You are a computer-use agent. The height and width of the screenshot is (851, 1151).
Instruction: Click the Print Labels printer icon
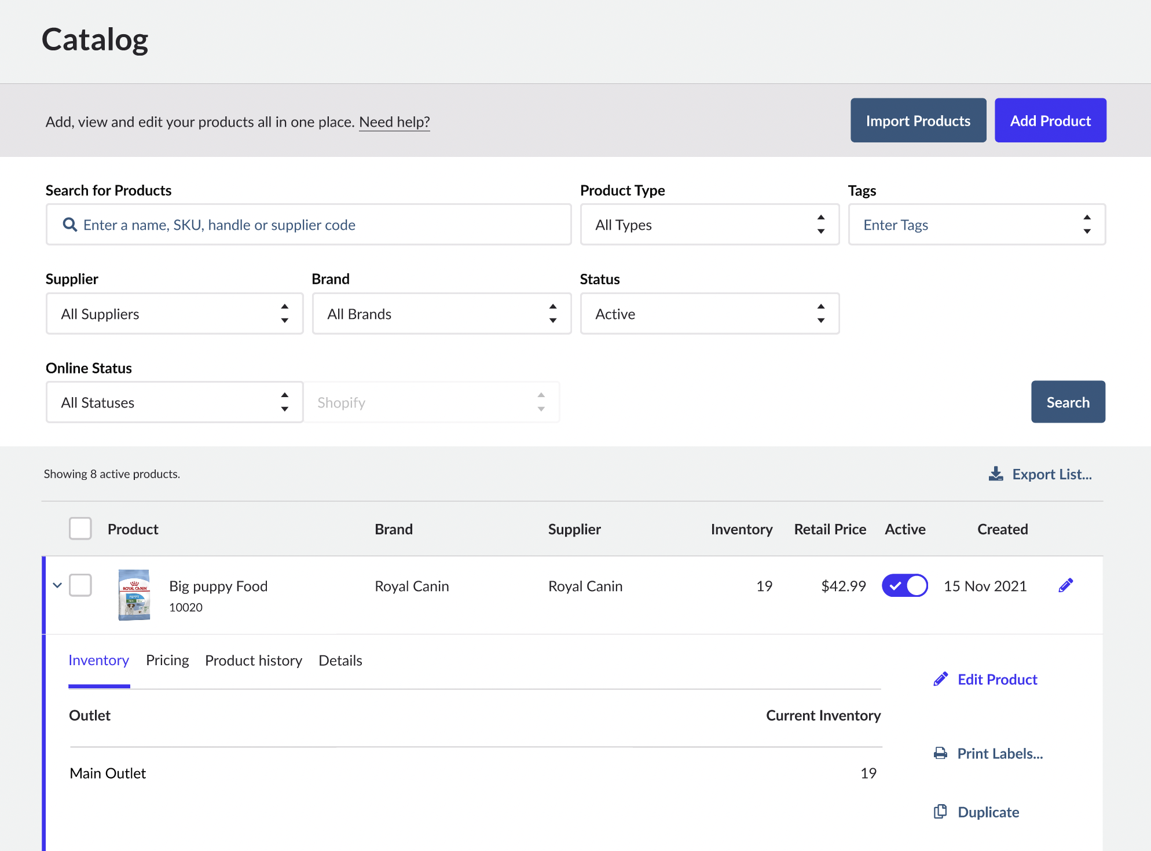click(x=940, y=753)
